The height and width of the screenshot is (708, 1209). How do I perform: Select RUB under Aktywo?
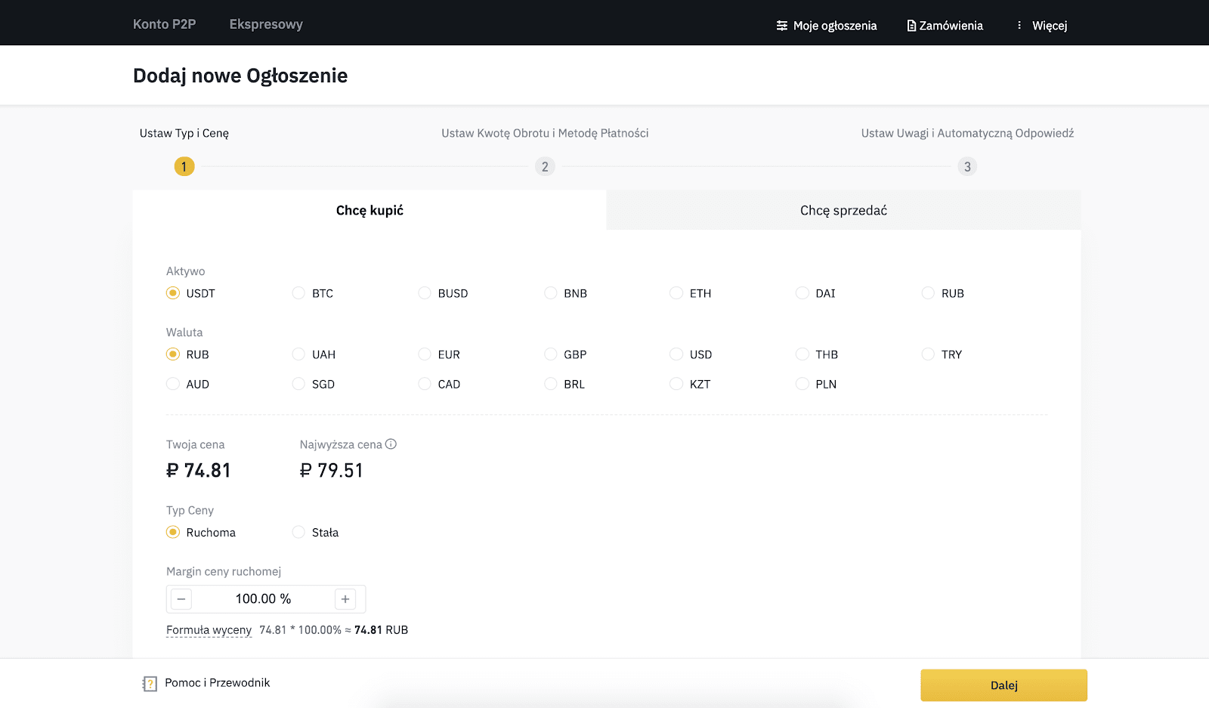pyautogui.click(x=928, y=293)
